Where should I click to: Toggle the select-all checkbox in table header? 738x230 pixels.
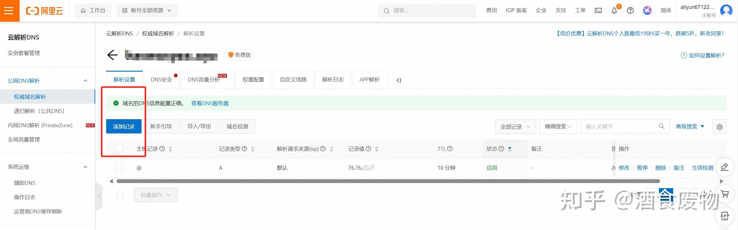point(120,149)
